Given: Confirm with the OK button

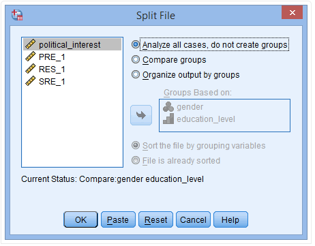Looking at the screenshot, I should 80,219.
